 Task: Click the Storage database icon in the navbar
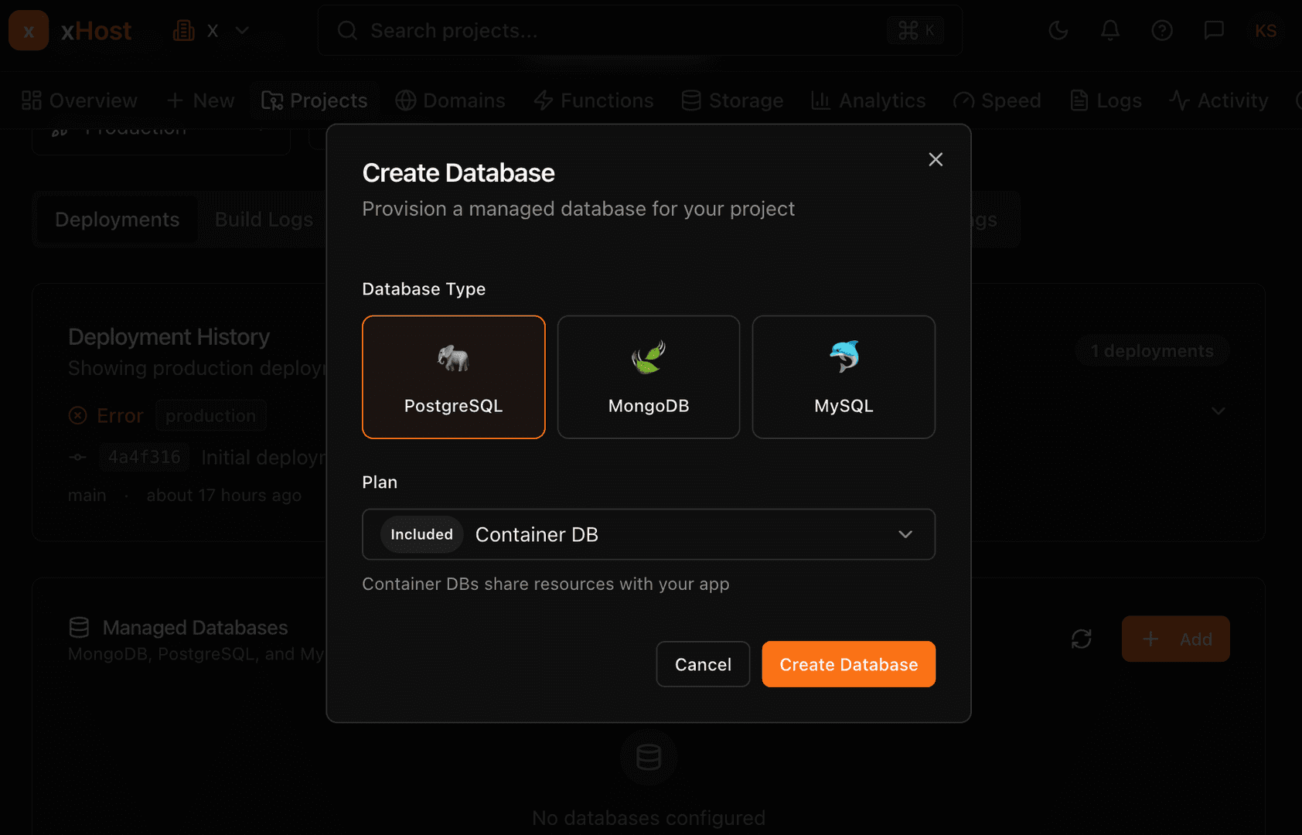690,101
